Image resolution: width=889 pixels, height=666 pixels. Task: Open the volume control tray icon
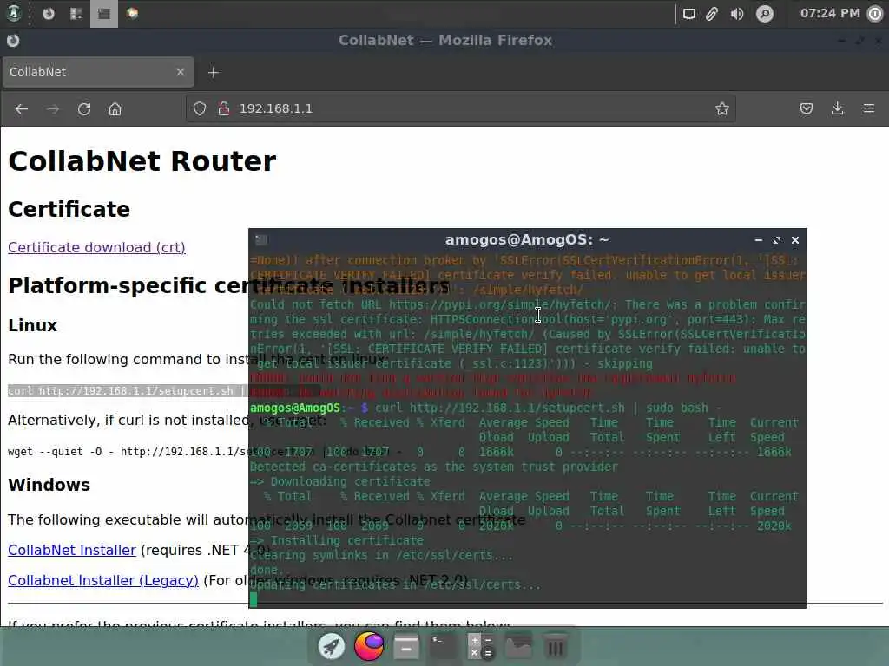coord(737,14)
